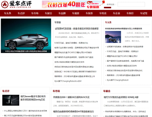Open 9.98万元起 蓝电E5 in 车头条 list
The image size is (152, 117).
click(123, 51)
